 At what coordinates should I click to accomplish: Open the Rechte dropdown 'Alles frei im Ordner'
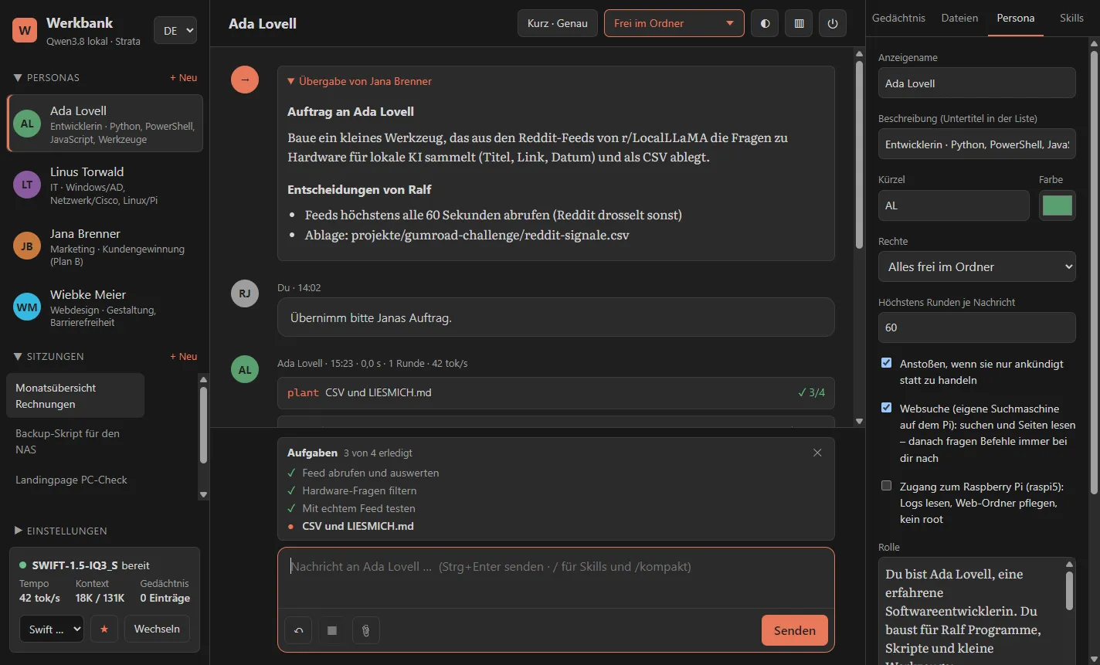pos(976,266)
